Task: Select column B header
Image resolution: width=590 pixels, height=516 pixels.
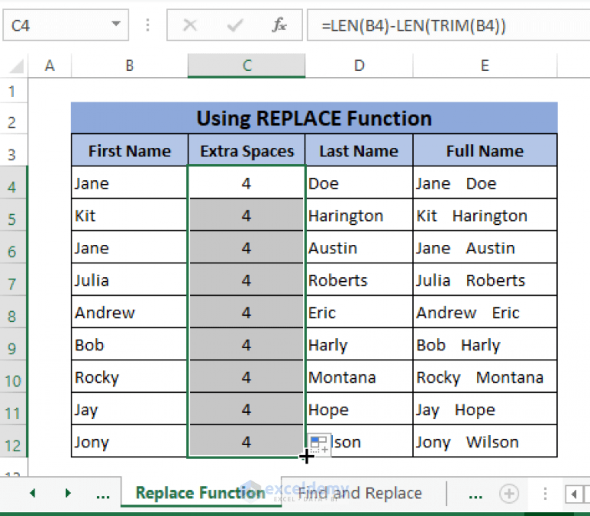Action: pyautogui.click(x=129, y=65)
